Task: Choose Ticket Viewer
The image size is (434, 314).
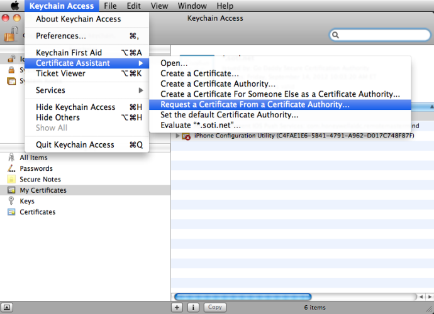Action: (87, 73)
